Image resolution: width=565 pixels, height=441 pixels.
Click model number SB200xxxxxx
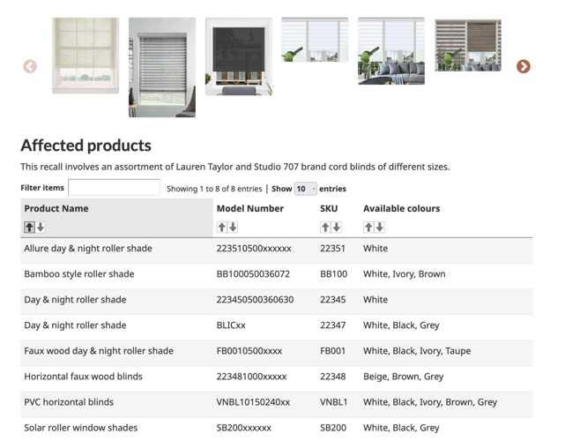(243, 428)
